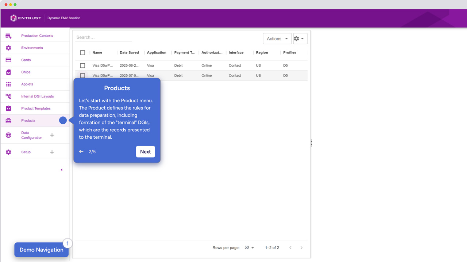
Task: Open the Demo Navigation button
Action: (x=42, y=250)
